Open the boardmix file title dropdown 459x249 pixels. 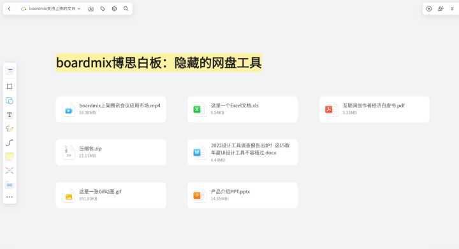(50, 9)
